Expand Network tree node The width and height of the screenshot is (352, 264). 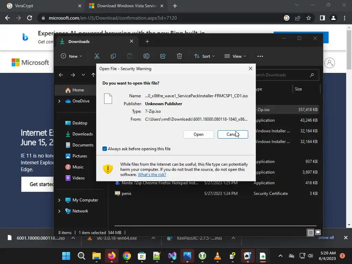(59, 211)
